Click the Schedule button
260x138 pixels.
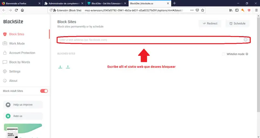point(238,23)
